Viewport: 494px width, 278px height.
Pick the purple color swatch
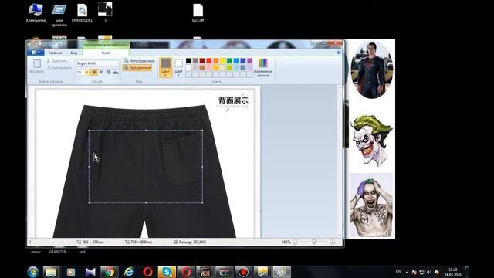click(250, 60)
